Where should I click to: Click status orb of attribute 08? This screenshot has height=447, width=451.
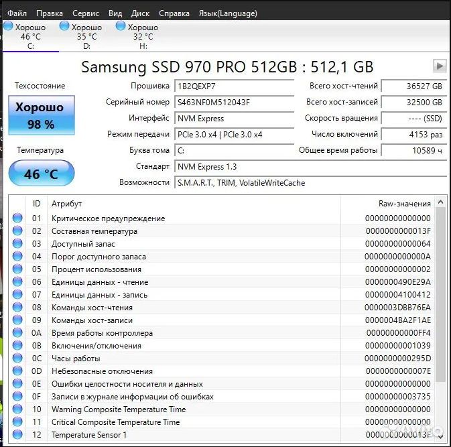pyautogui.click(x=17, y=307)
